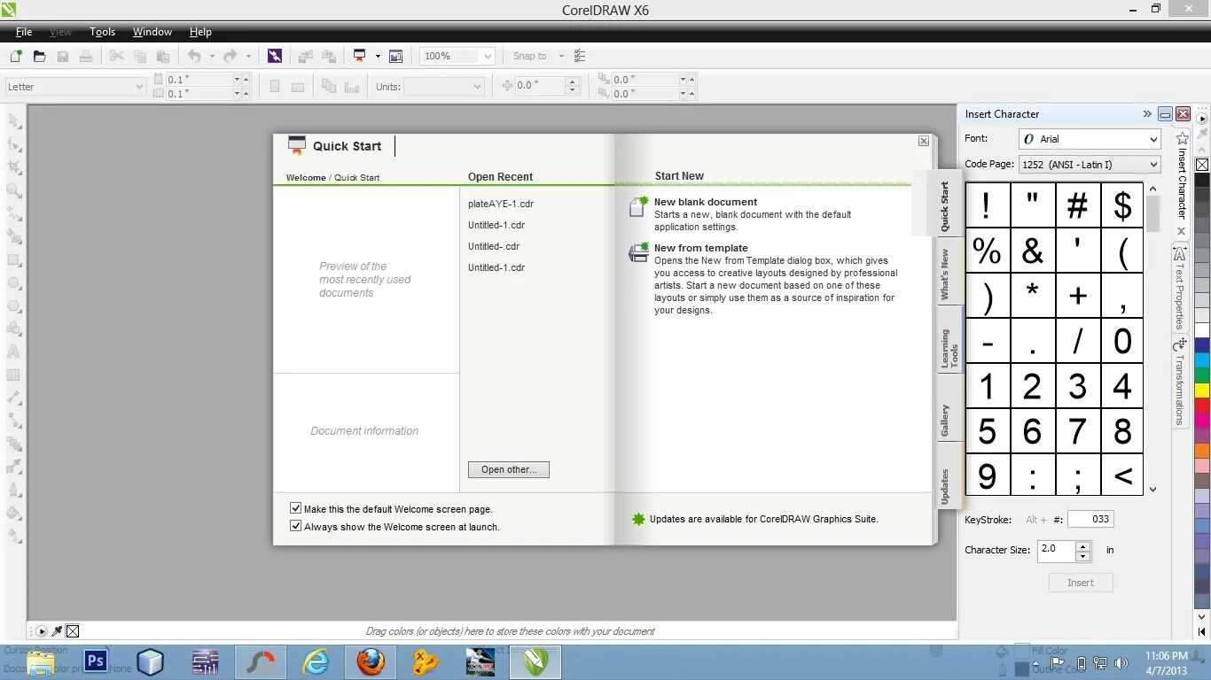Select the Eyedropper tool in toolbox

pyautogui.click(x=14, y=467)
